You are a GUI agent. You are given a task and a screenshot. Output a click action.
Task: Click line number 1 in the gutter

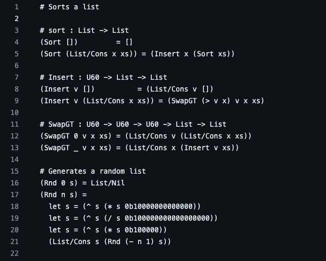point(16,7)
